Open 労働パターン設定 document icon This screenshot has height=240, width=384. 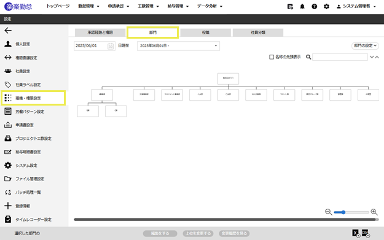tap(8, 111)
